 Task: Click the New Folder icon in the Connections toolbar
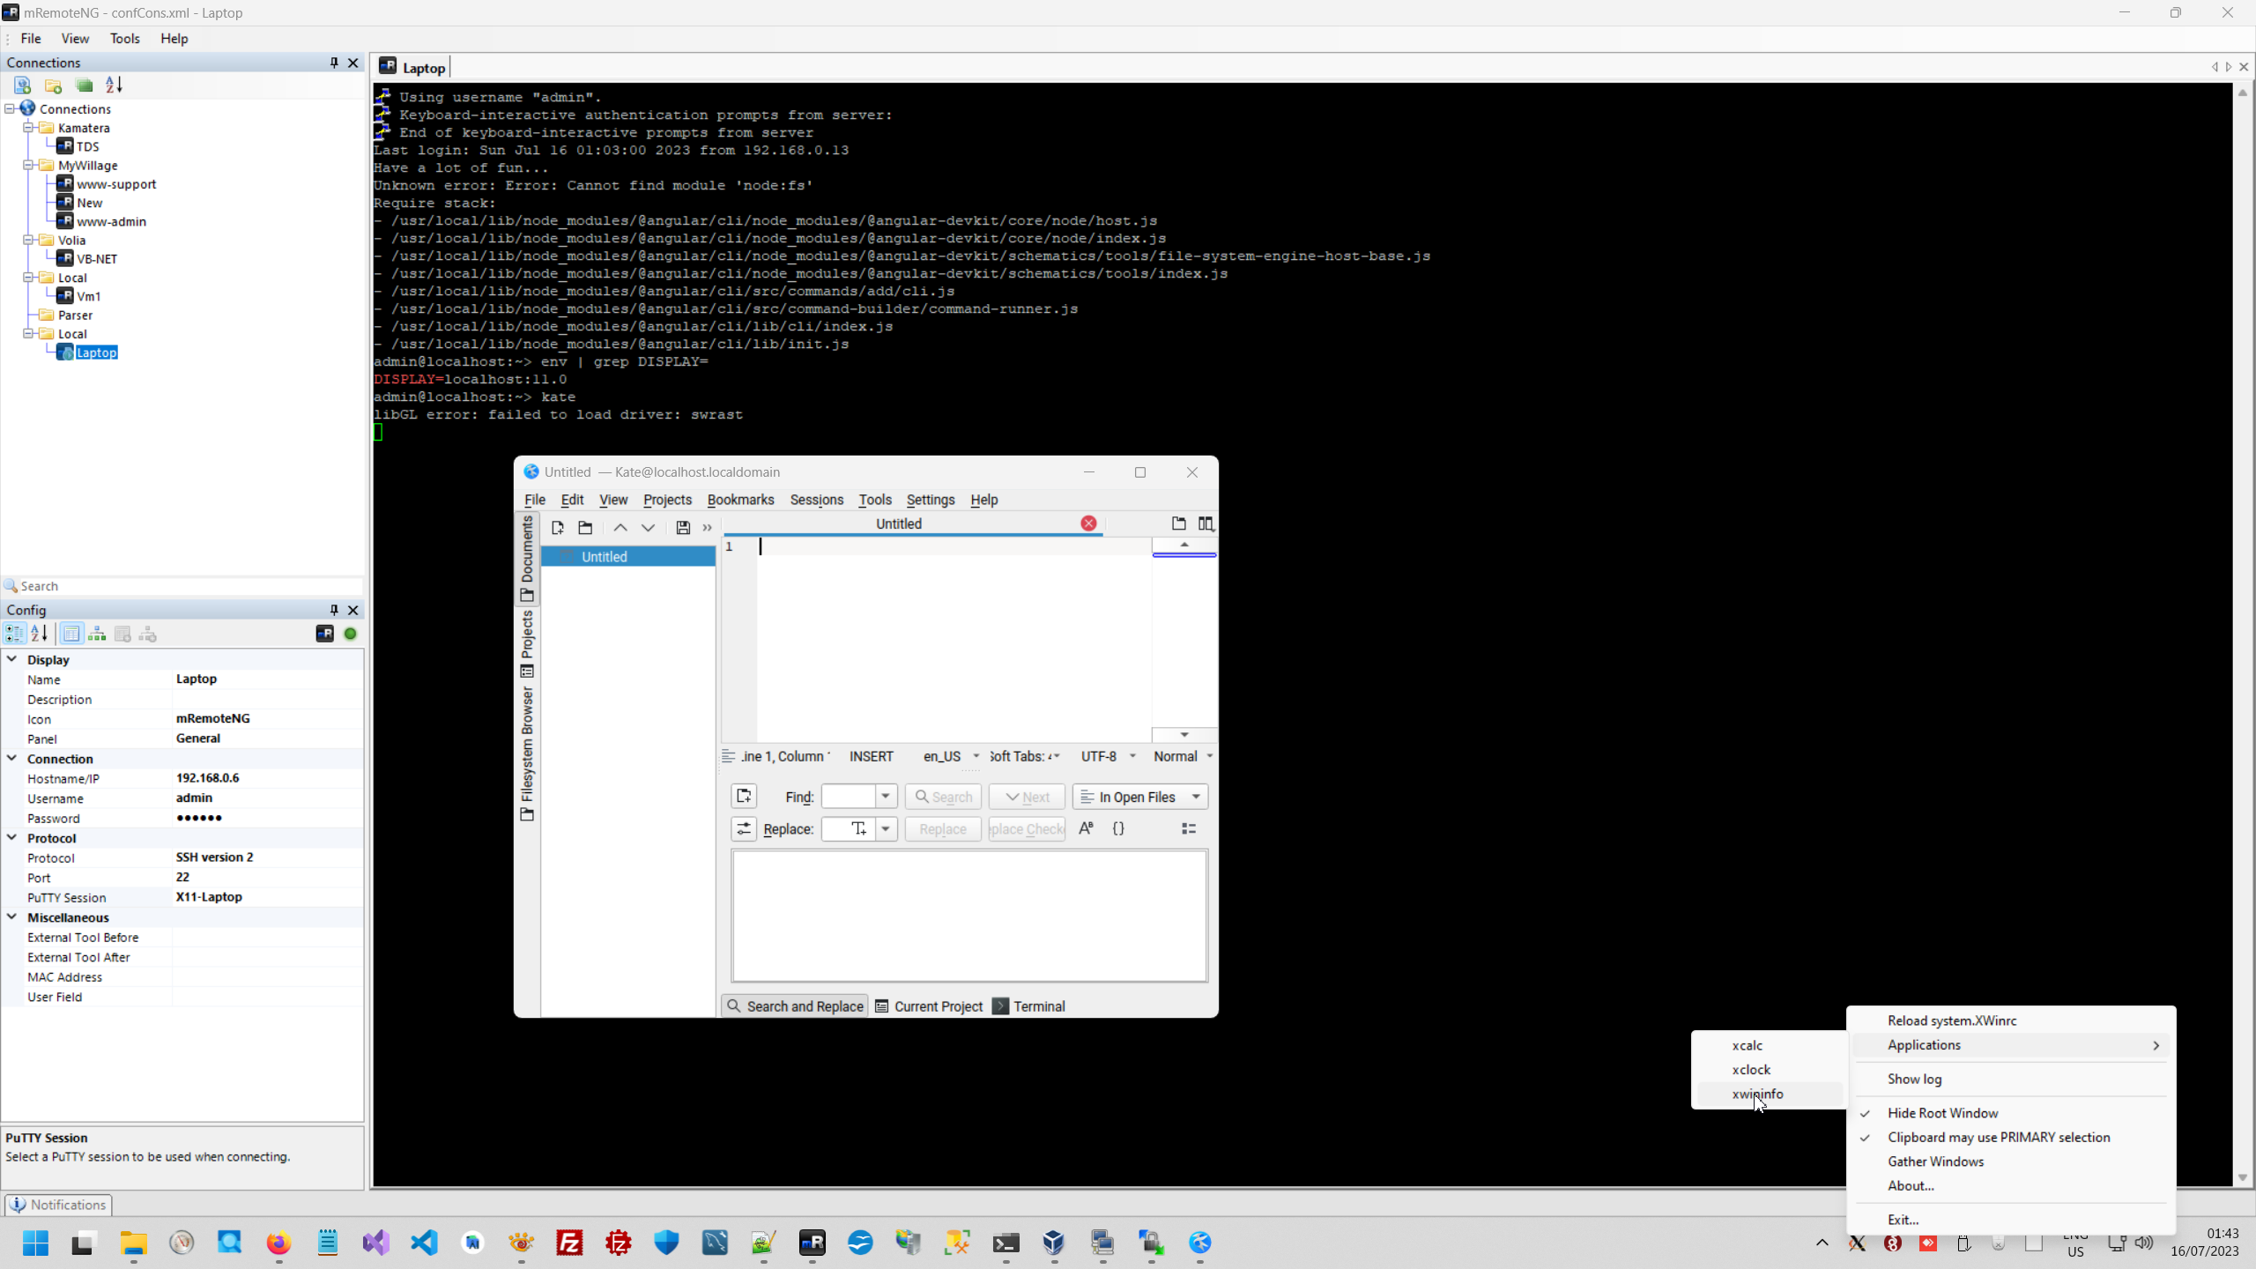53,85
